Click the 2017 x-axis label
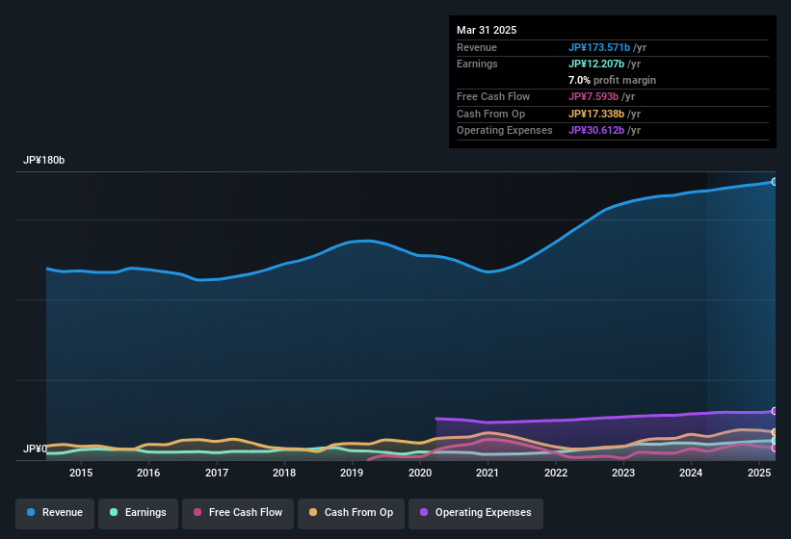 [x=217, y=473]
